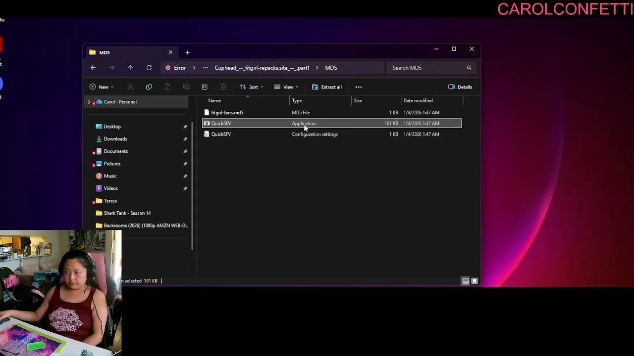Toggle the Details pane

[460, 87]
